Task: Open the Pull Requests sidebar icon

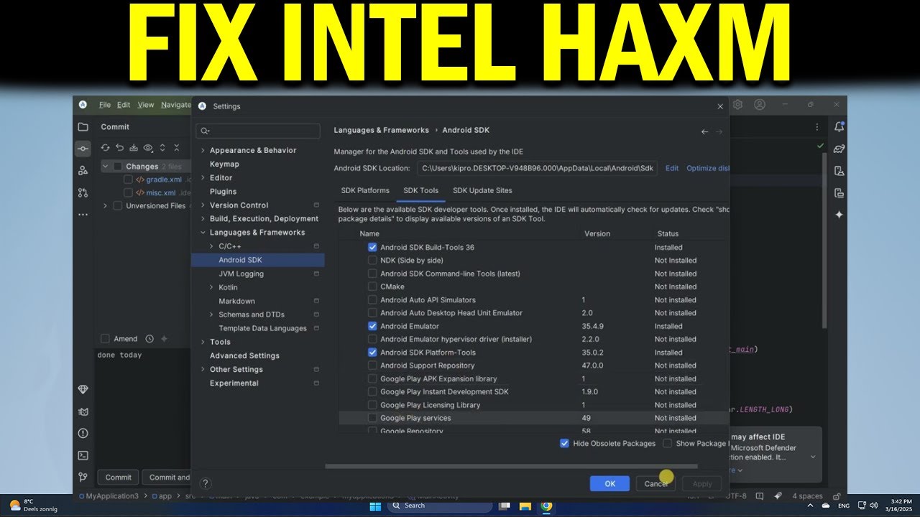Action: [x=83, y=192]
